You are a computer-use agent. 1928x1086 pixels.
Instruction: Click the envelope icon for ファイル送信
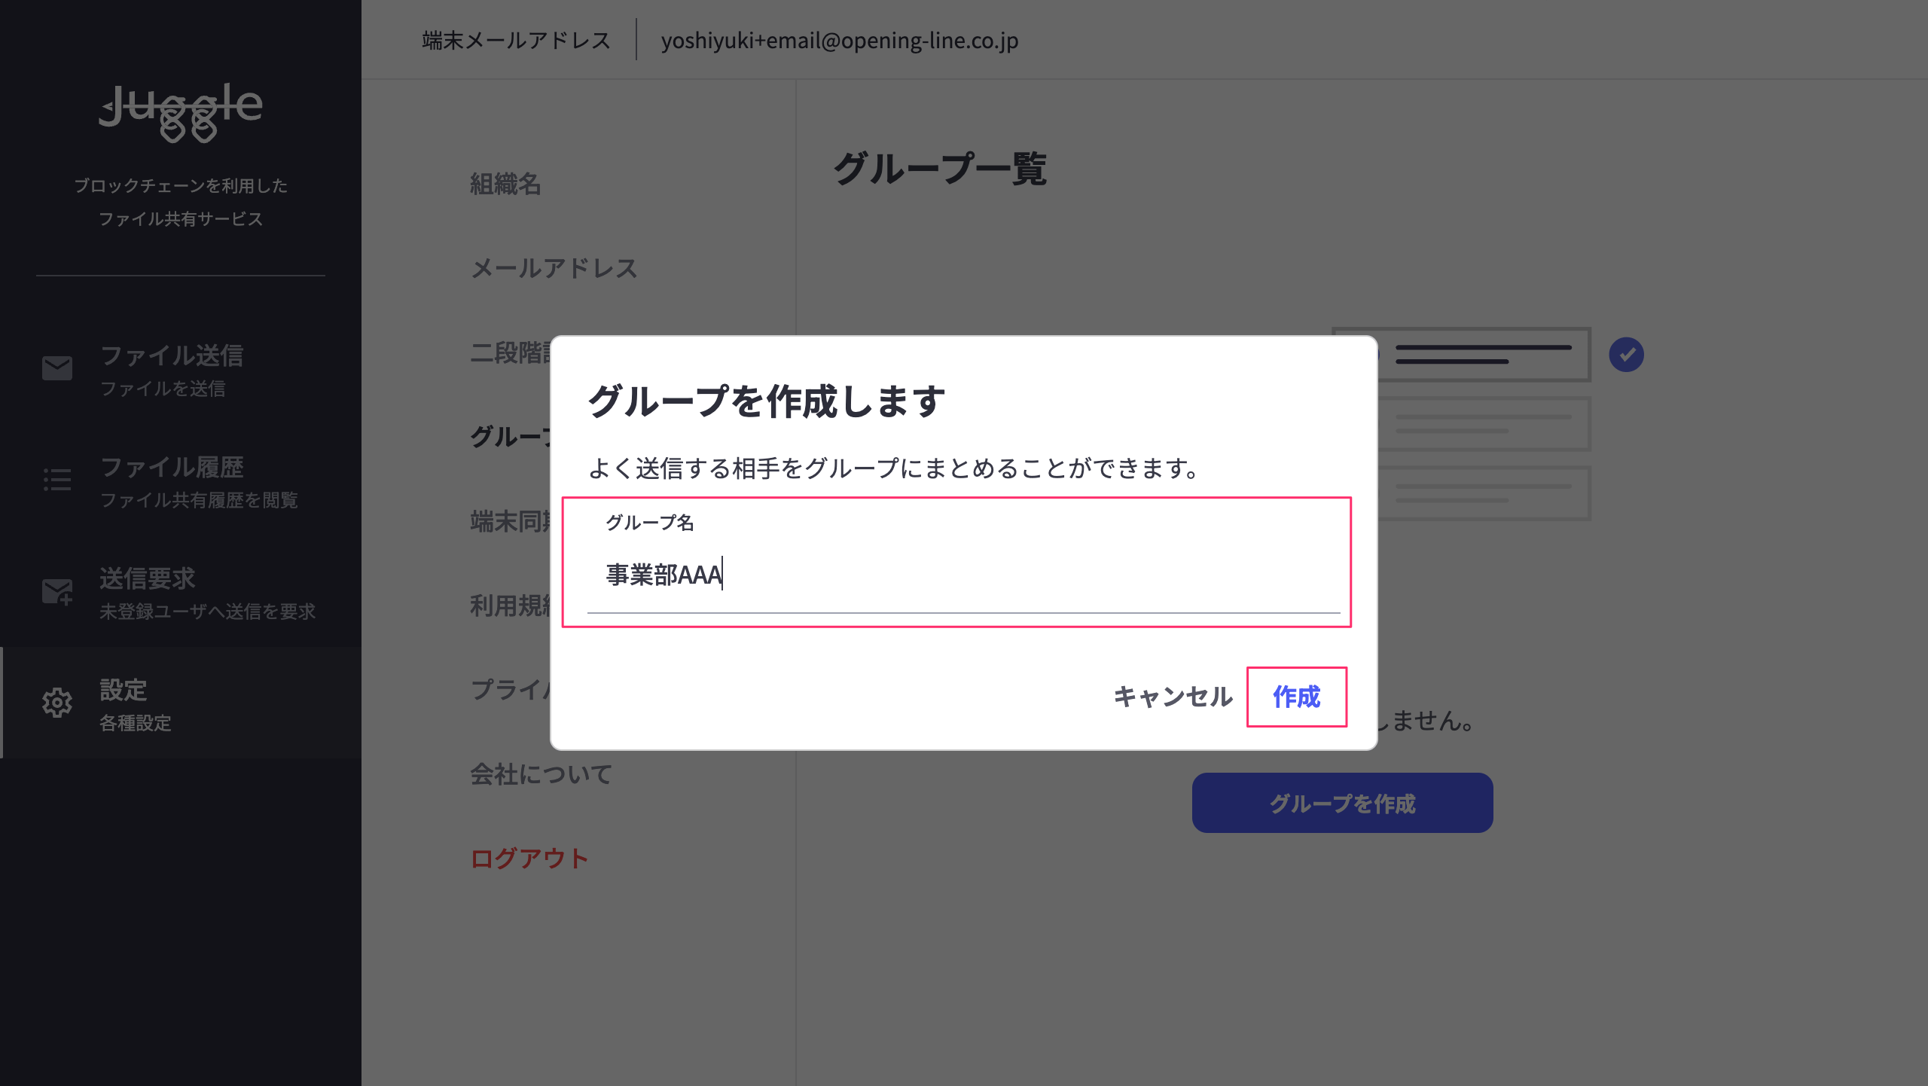pos(57,368)
